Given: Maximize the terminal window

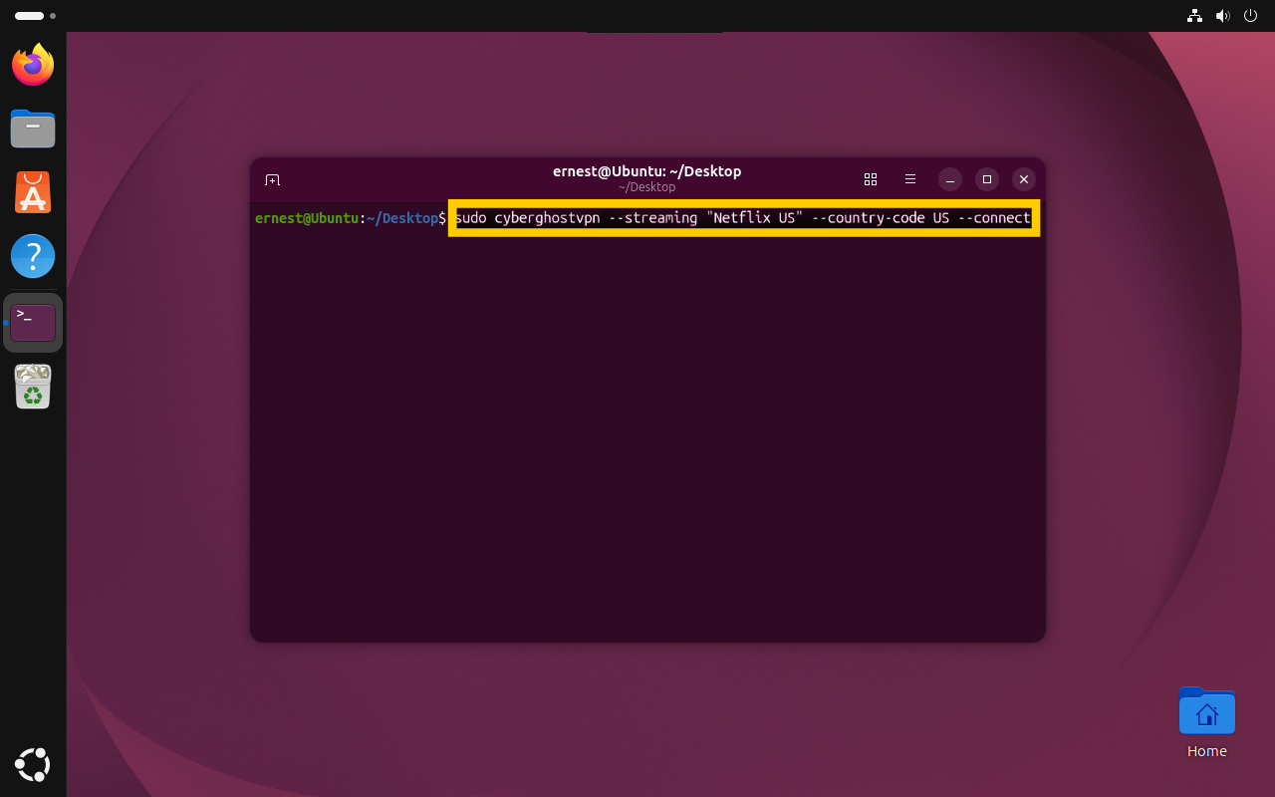Looking at the screenshot, I should click(987, 179).
